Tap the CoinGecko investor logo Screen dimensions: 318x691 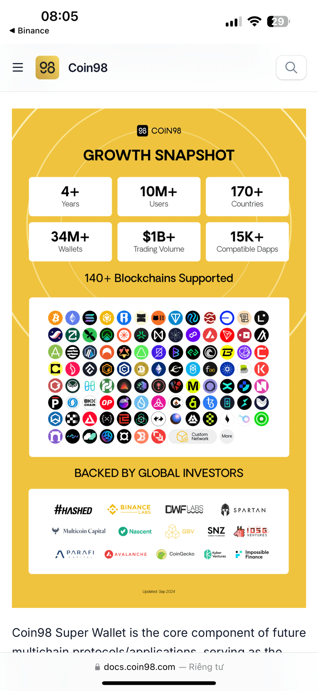176,554
